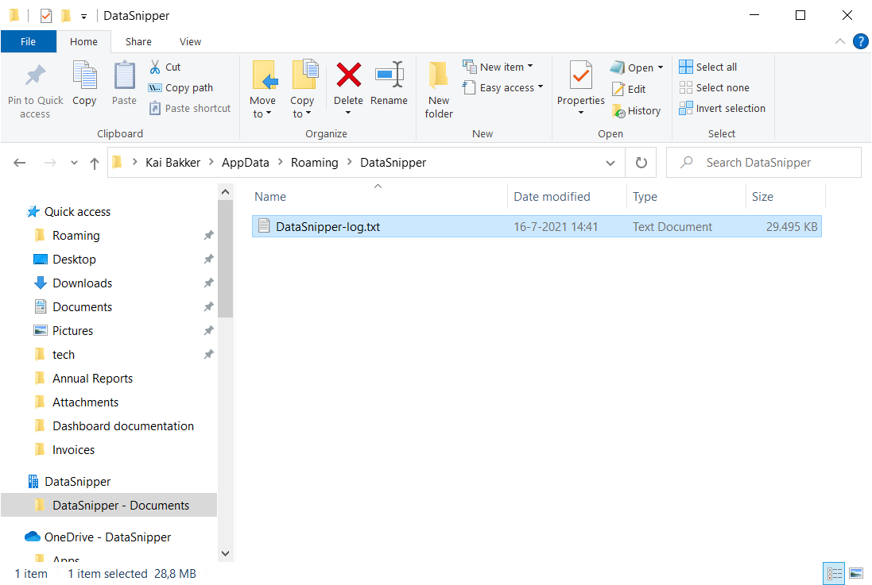The image size is (872, 585).
Task: Open the File tab
Action: (29, 41)
